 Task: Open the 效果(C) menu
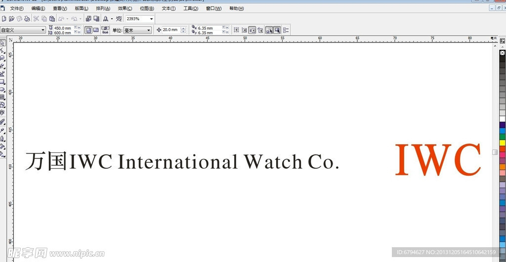click(x=125, y=8)
